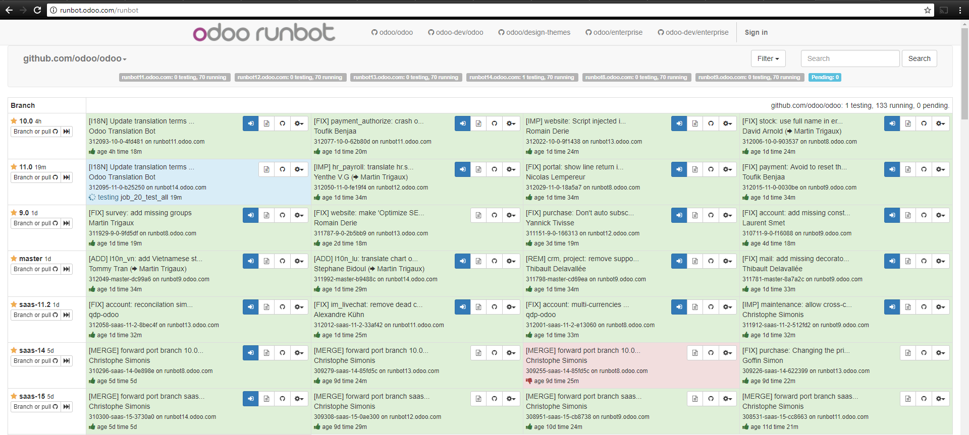Open Branch or pull for saas-15 branch
Image resolution: width=969 pixels, height=435 pixels.
(36, 407)
